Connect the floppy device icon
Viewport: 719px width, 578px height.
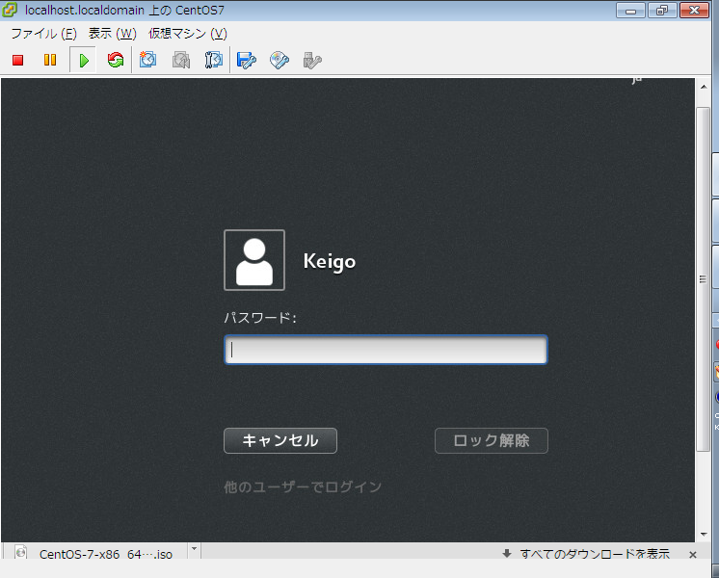click(x=246, y=60)
